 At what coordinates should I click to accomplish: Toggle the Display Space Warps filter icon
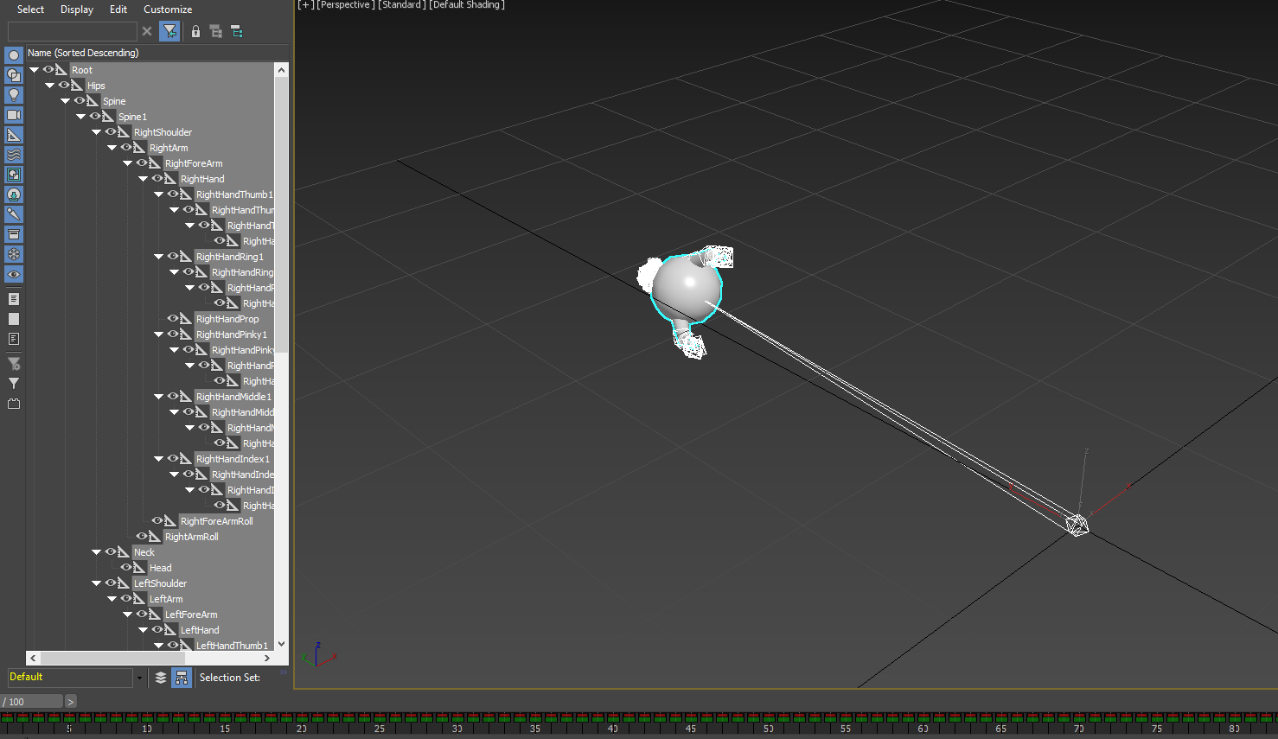[x=14, y=154]
